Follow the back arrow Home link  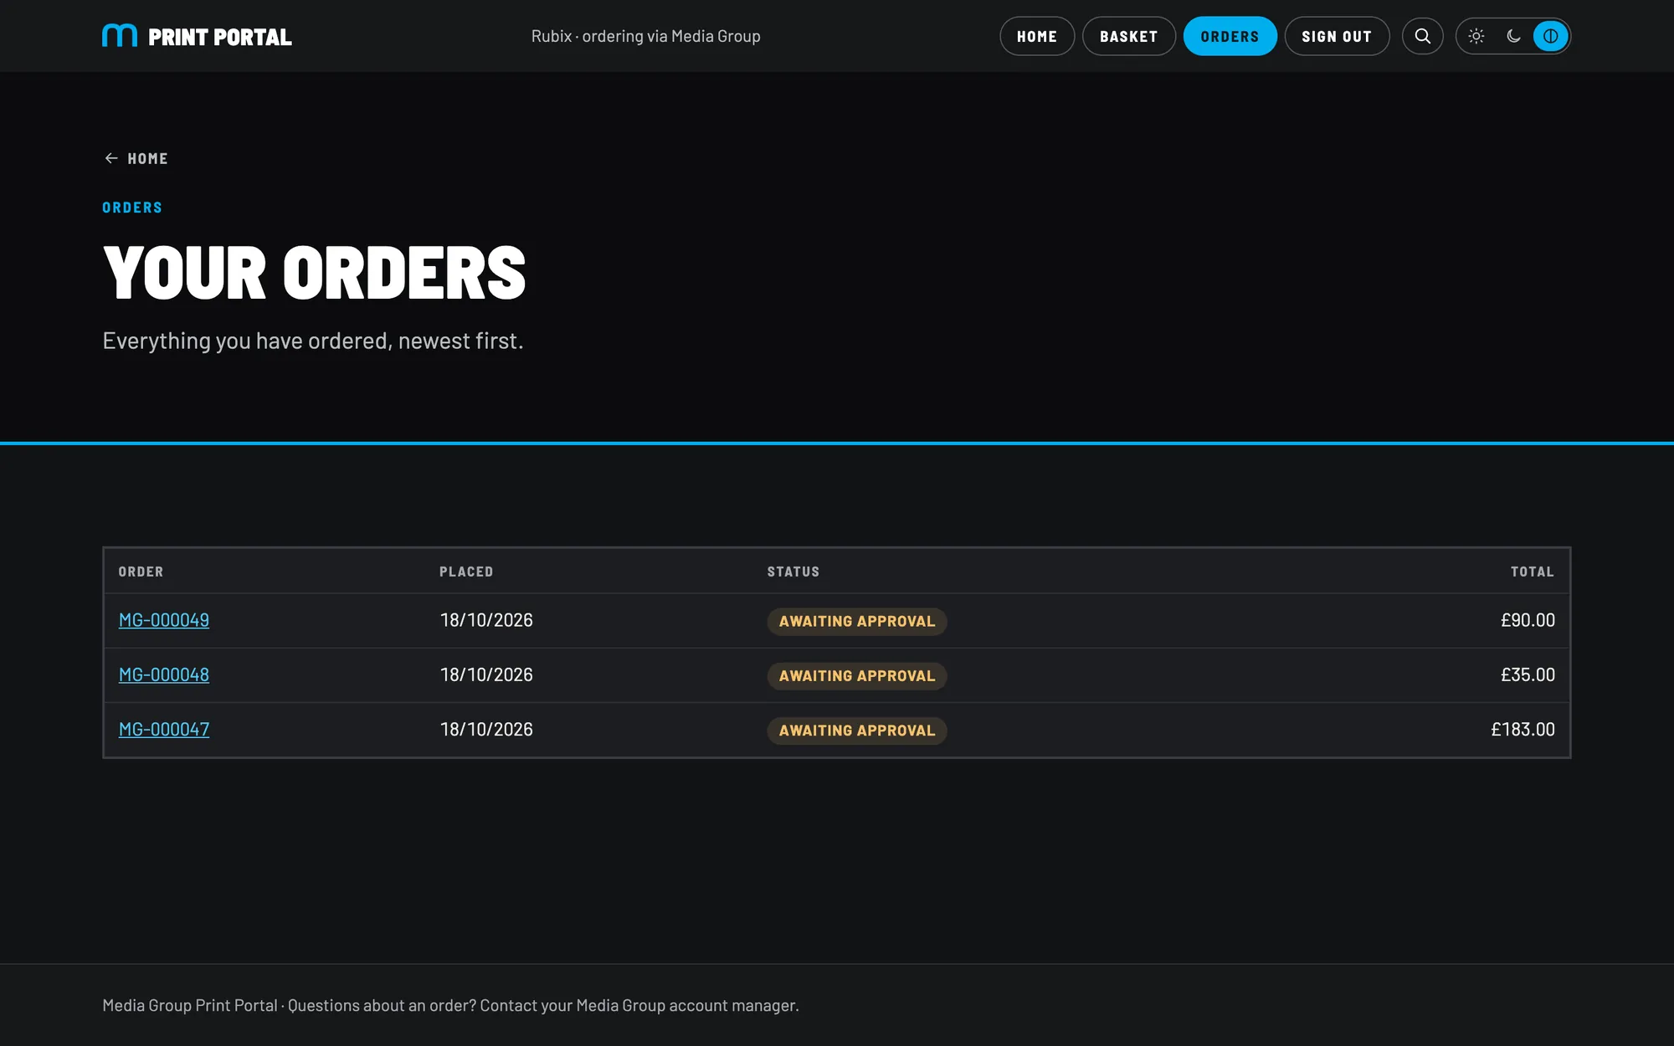click(x=136, y=158)
